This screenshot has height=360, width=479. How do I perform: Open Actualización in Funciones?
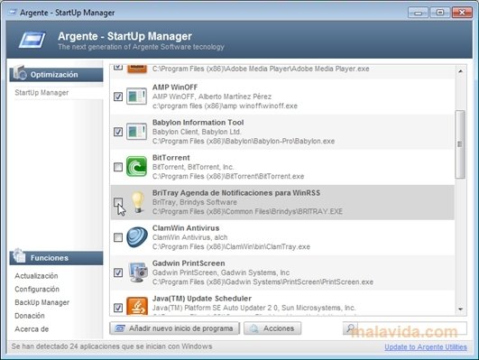tap(36, 276)
